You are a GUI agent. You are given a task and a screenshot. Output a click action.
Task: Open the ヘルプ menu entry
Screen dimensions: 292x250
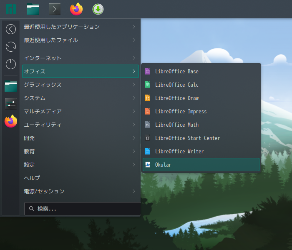click(81, 178)
